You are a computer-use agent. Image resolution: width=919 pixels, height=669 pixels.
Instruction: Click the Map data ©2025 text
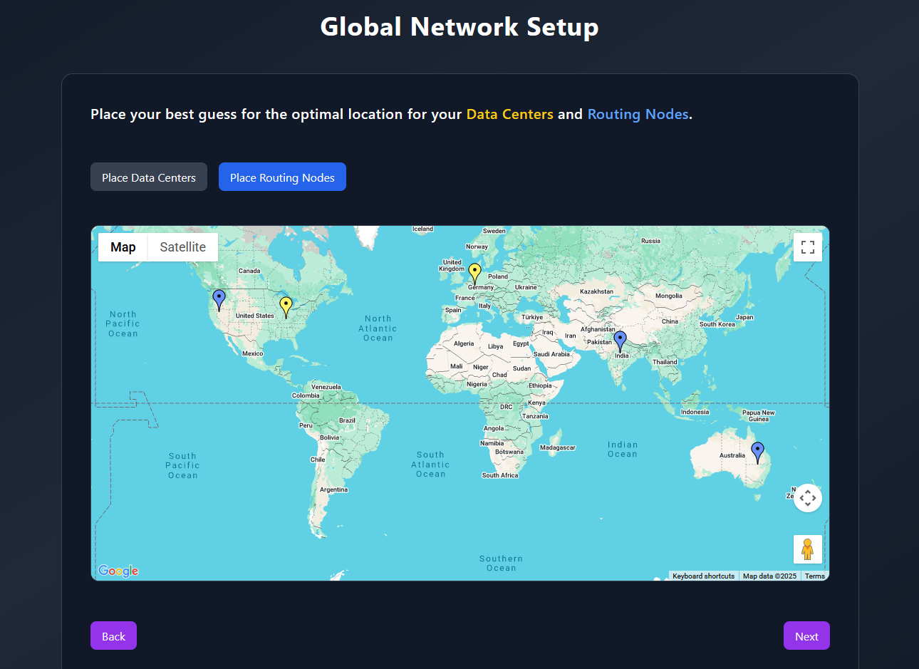pyautogui.click(x=769, y=576)
